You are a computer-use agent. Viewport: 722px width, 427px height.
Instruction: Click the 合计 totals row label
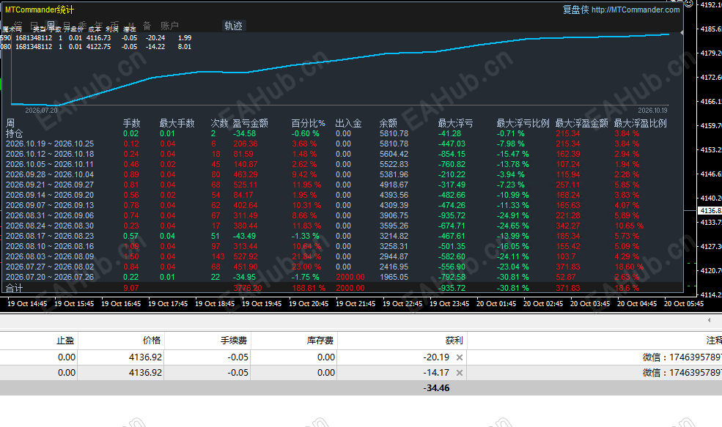(14, 288)
